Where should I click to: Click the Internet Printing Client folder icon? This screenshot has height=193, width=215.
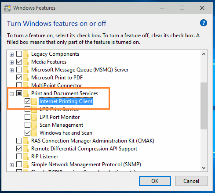click(34, 101)
